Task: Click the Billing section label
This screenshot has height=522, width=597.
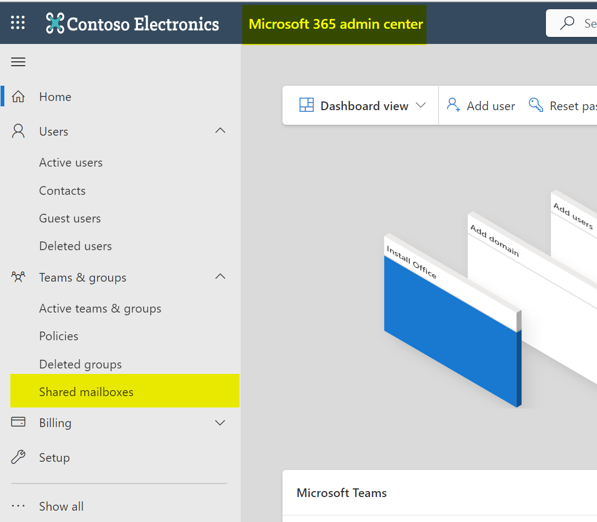Action: pos(55,423)
